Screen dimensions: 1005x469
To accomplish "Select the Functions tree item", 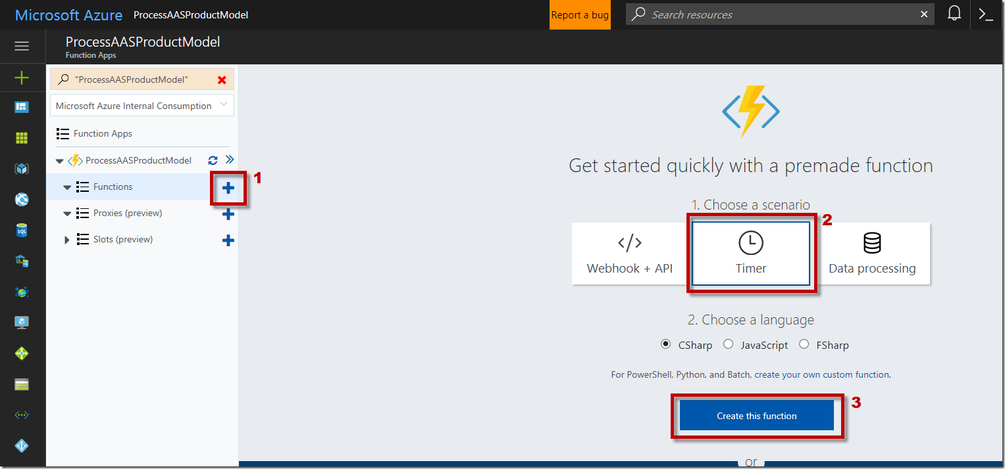I will tap(113, 187).
